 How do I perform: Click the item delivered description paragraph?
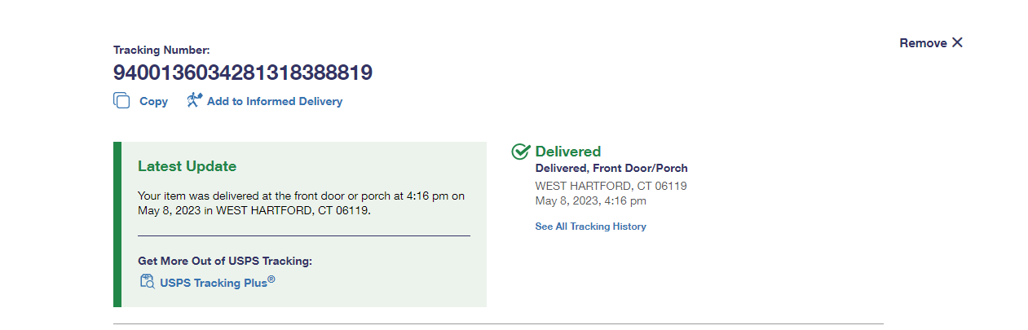301,203
